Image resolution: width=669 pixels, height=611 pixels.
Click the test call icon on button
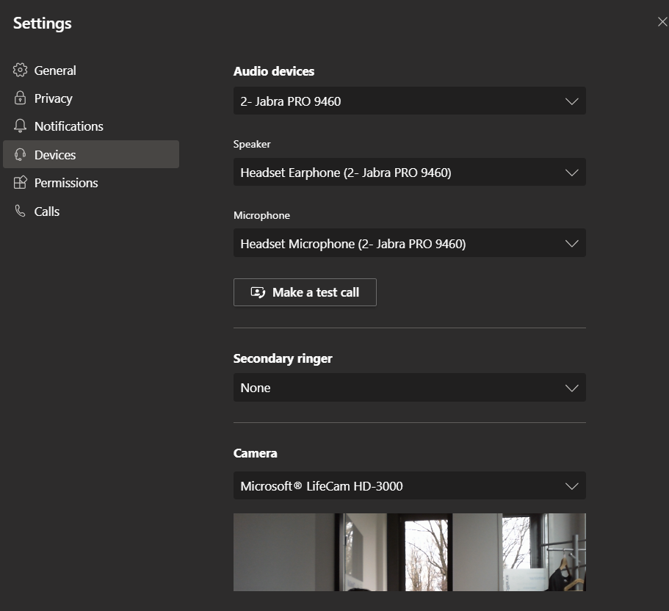click(x=258, y=292)
